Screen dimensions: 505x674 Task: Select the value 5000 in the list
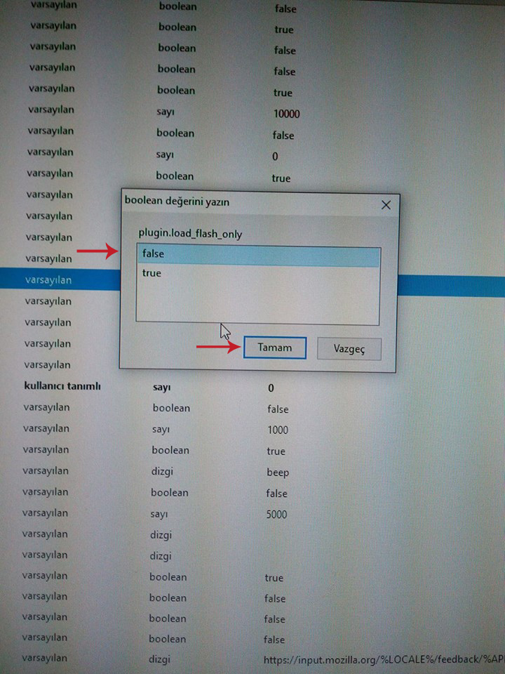[276, 515]
